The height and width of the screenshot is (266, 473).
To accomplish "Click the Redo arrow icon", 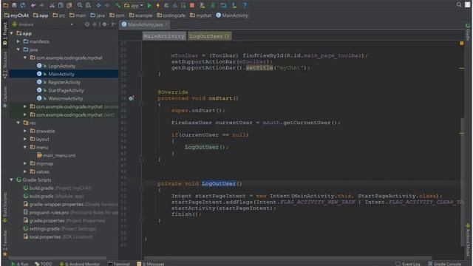I will click(x=41, y=5).
